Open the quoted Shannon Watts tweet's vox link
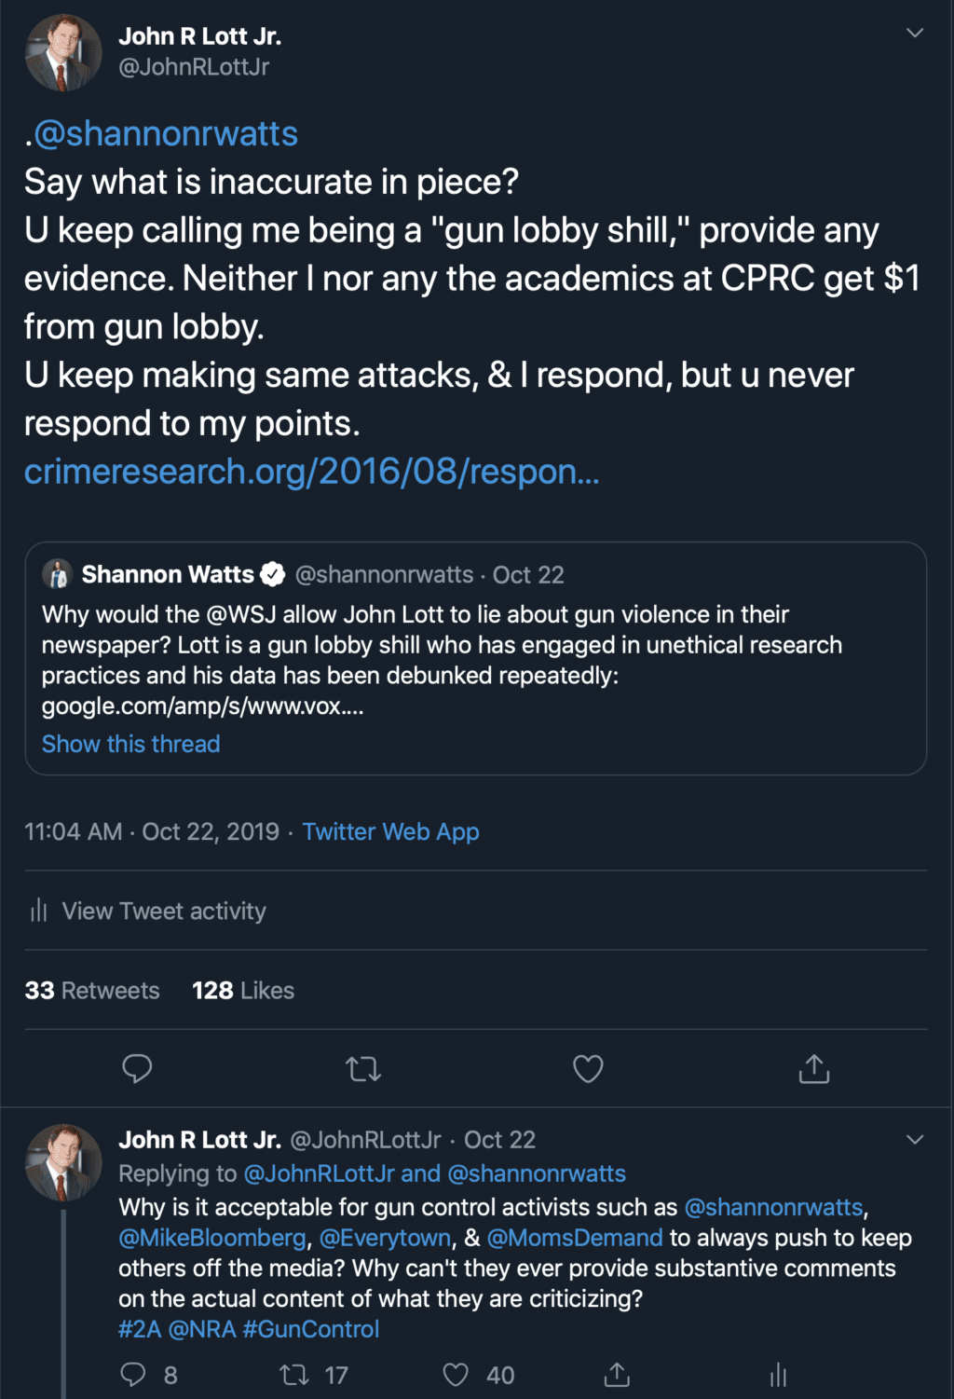The height and width of the screenshot is (1399, 954). pyautogui.click(x=202, y=706)
